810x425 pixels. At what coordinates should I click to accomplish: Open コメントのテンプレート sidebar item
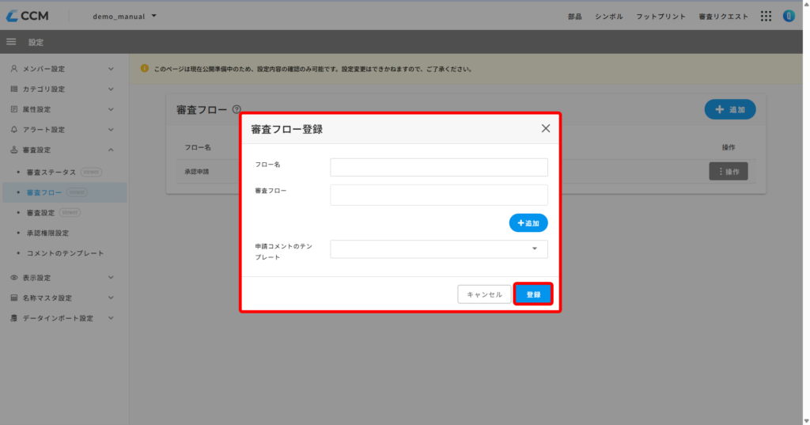tap(63, 253)
